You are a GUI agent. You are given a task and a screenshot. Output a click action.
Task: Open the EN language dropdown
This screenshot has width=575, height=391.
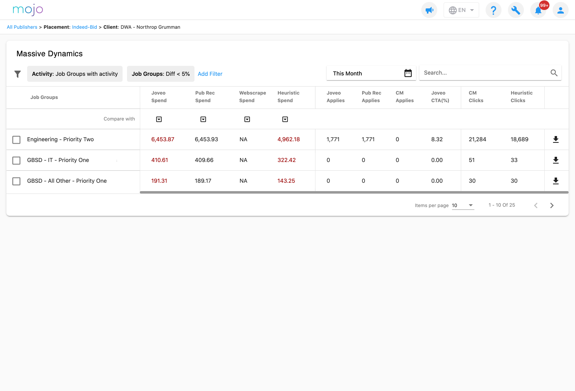tap(461, 10)
